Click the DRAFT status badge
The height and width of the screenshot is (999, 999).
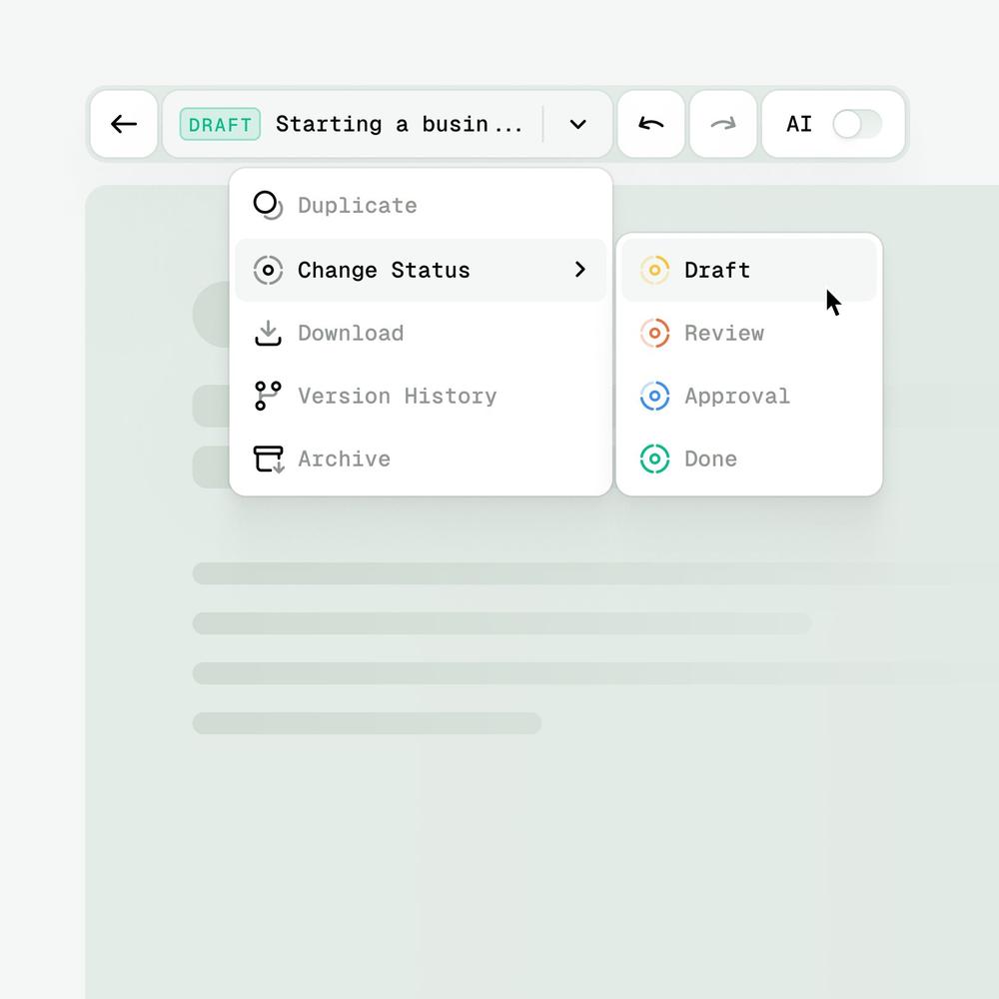220,124
